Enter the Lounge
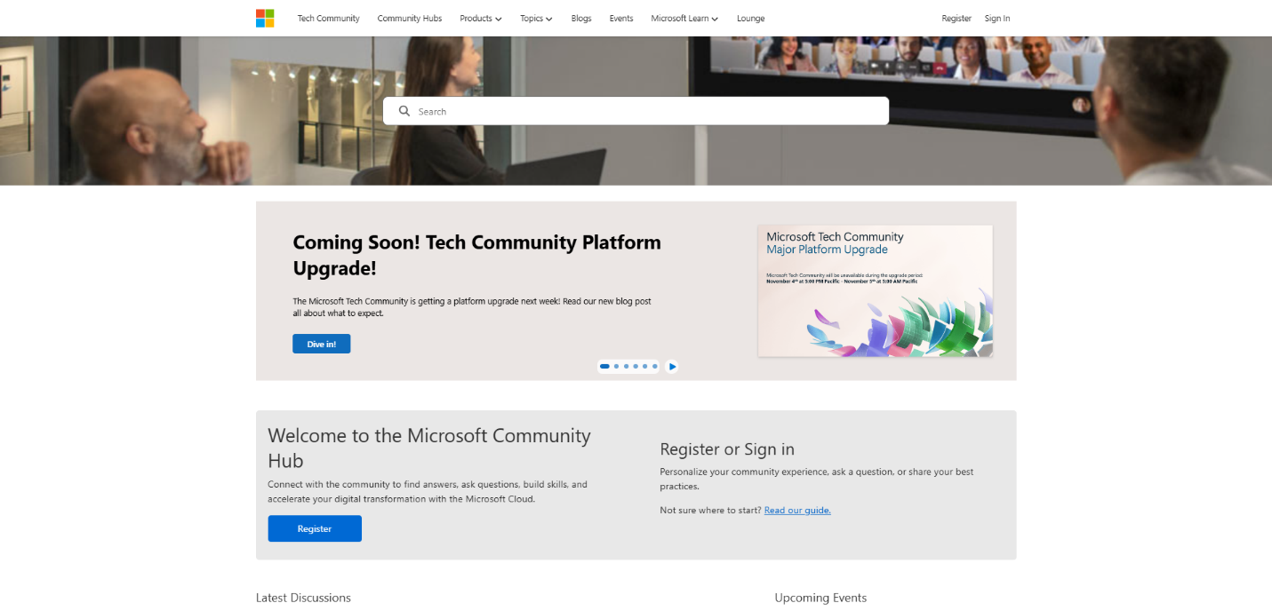Viewport: 1272px width, 611px height. tap(750, 18)
